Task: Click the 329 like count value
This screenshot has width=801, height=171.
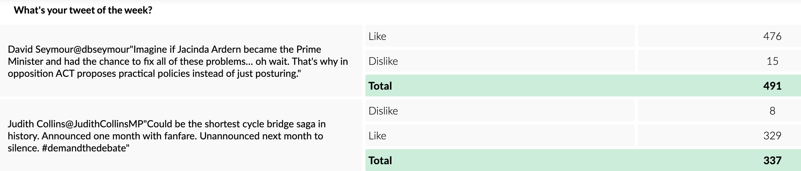Action: coord(772,136)
